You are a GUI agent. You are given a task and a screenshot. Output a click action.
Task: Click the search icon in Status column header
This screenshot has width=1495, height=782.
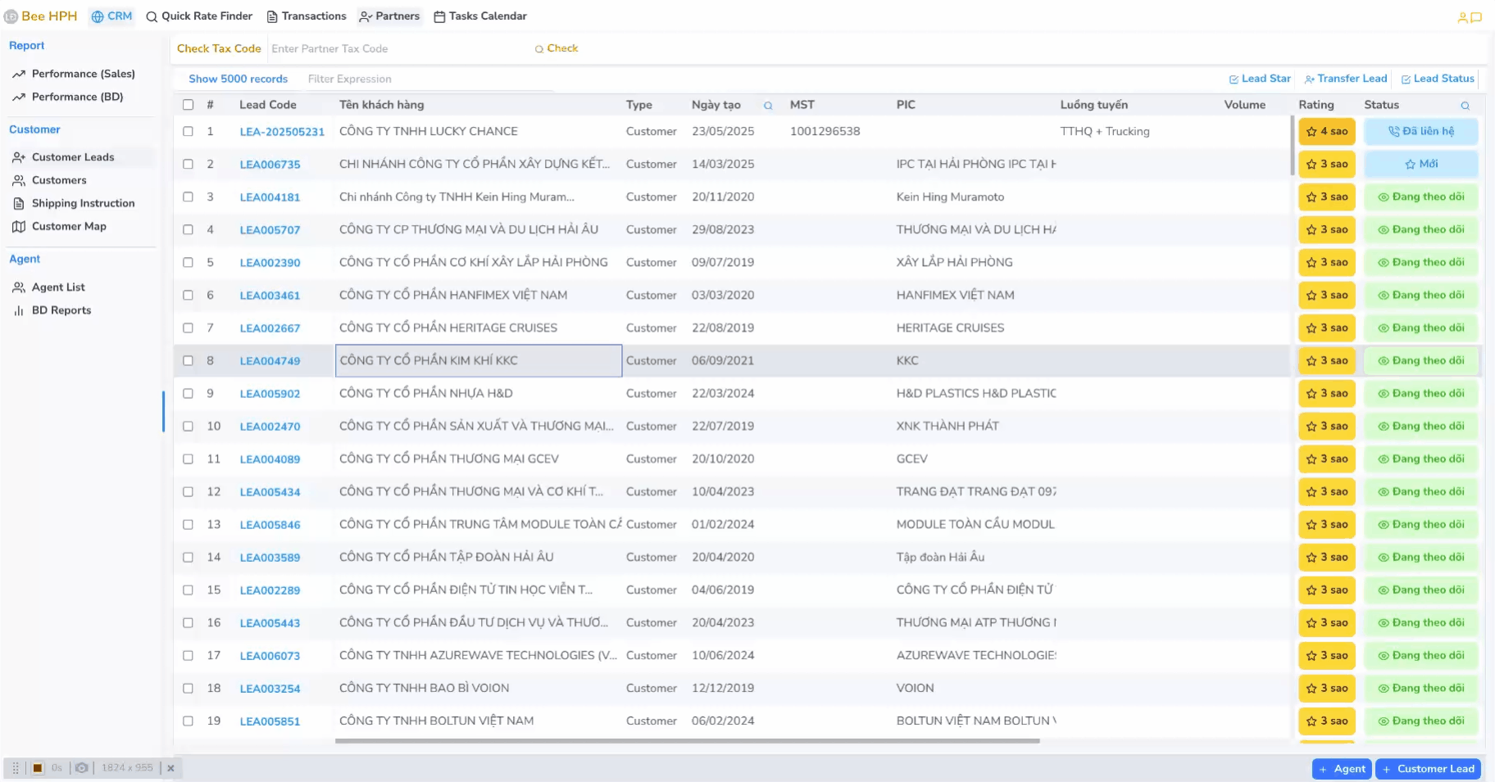pos(1465,106)
